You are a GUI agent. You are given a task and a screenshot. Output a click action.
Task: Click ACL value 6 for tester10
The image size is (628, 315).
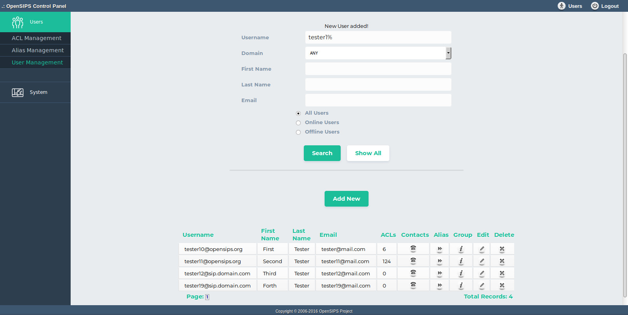point(387,249)
